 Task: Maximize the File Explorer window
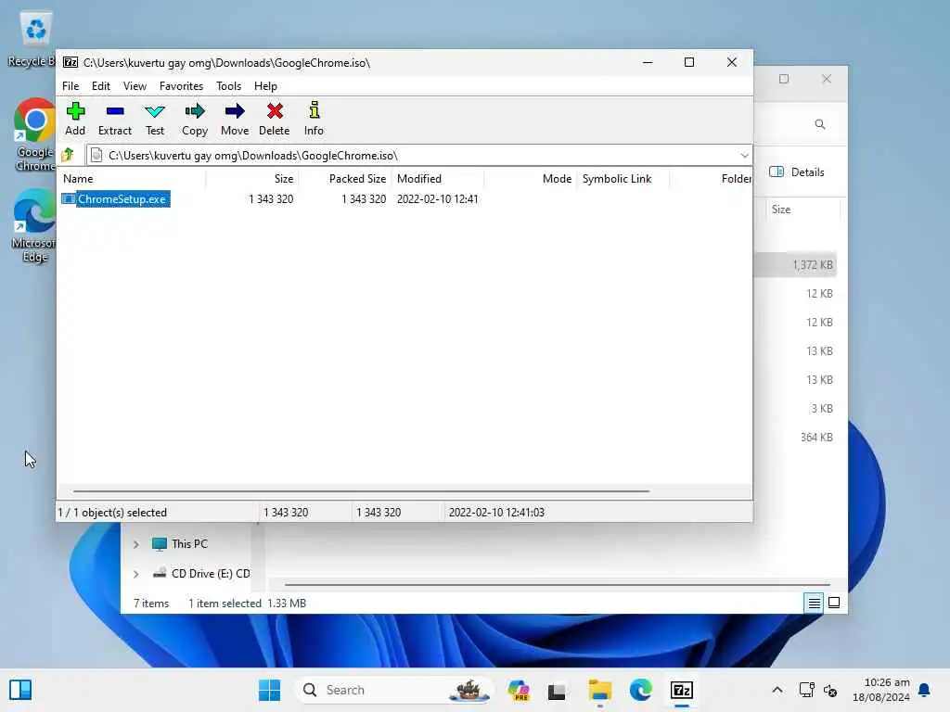[x=784, y=79]
